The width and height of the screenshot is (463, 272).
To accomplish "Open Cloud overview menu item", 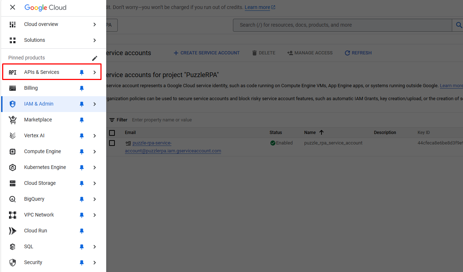I will pos(54,24).
